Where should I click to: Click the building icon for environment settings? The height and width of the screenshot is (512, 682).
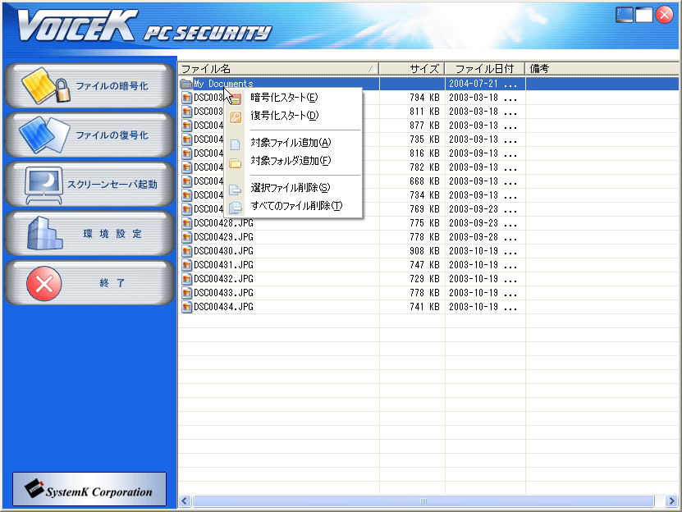coord(45,234)
